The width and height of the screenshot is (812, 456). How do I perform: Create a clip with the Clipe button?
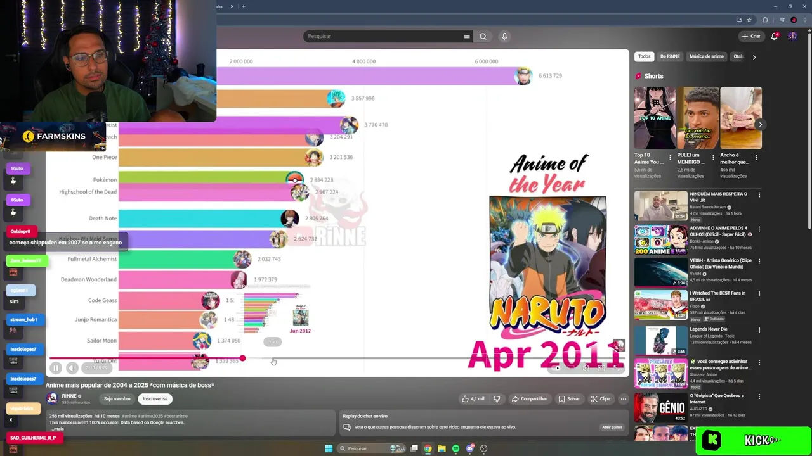point(600,399)
